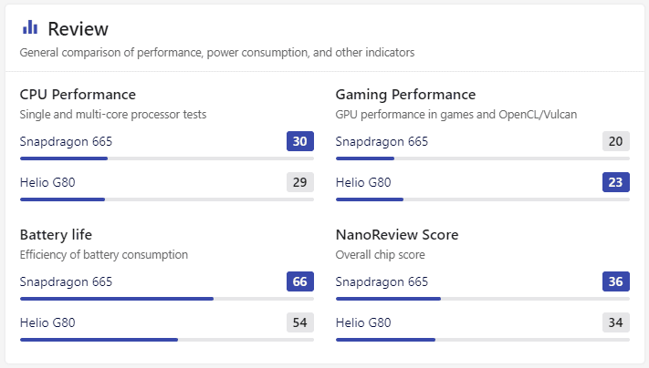Click Helio G80 Gaming Performance progress bar
This screenshot has width=649, height=368.
click(482, 199)
